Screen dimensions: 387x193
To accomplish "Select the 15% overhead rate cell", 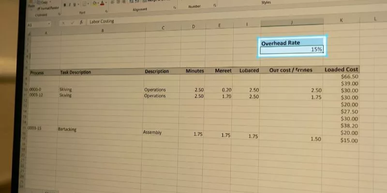I will (x=292, y=50).
